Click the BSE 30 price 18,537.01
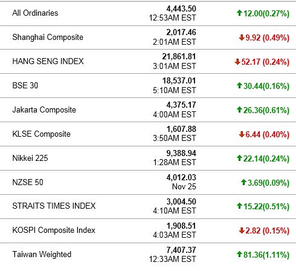 [179, 81]
